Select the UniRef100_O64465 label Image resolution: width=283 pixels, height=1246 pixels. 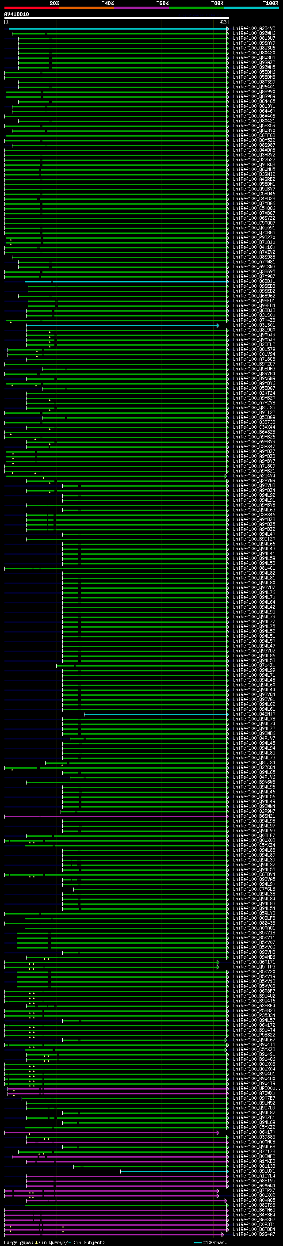tap(254, 102)
